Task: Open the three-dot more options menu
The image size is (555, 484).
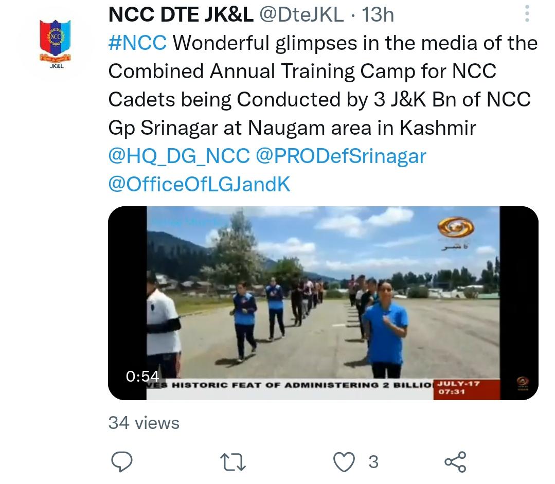Action: [x=527, y=14]
